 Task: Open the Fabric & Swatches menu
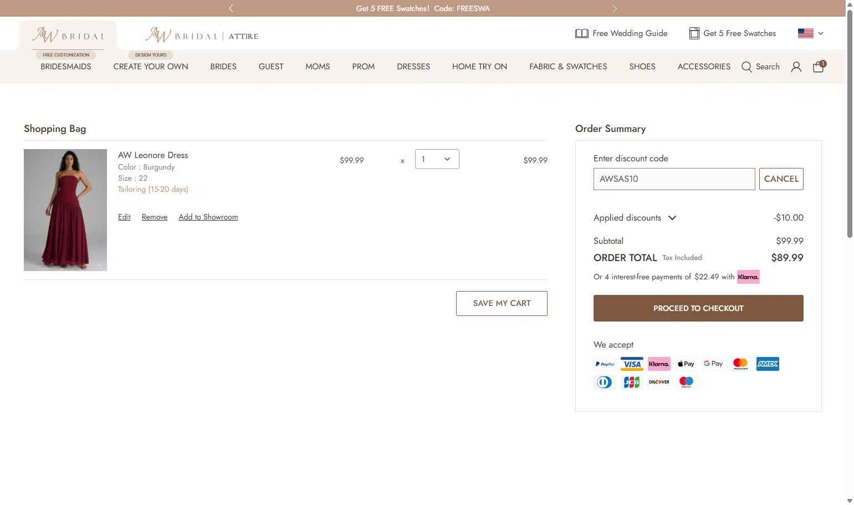click(x=568, y=67)
